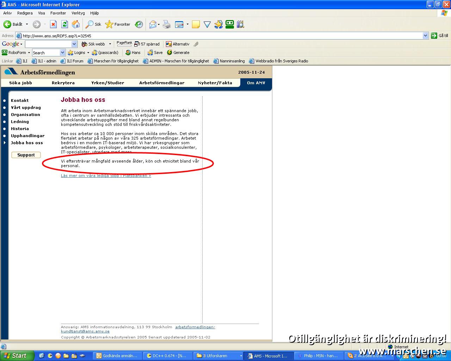
Task: Go to the Home page icon
Action: 75,24
